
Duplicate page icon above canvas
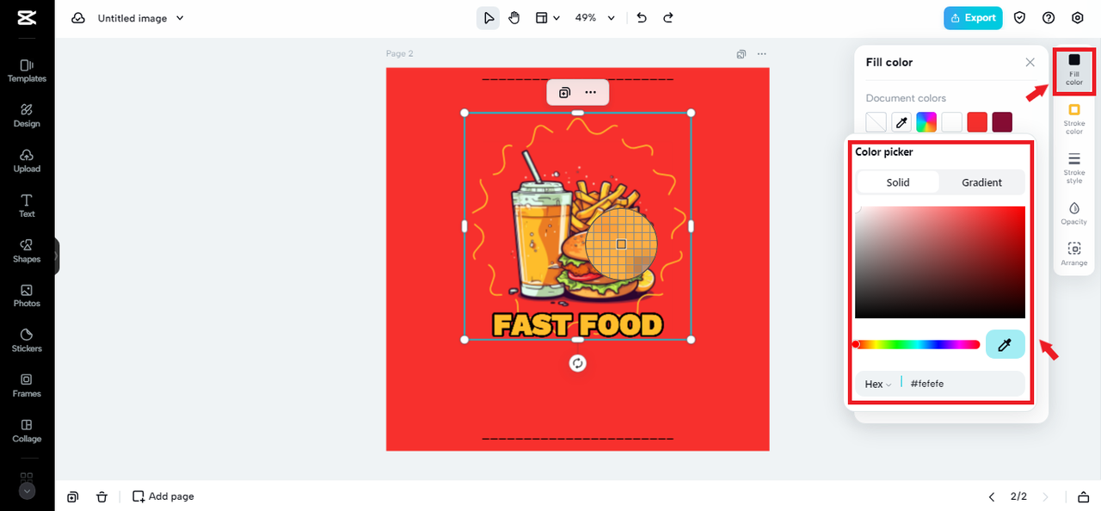point(741,53)
